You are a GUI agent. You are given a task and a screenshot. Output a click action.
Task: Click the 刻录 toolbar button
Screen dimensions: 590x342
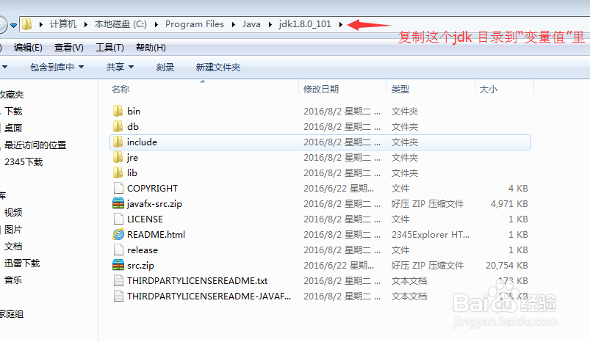165,68
